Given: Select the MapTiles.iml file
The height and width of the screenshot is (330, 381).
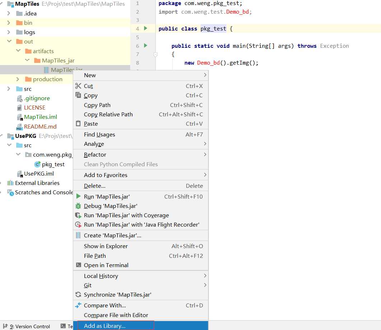Looking at the screenshot, I should 40,117.
